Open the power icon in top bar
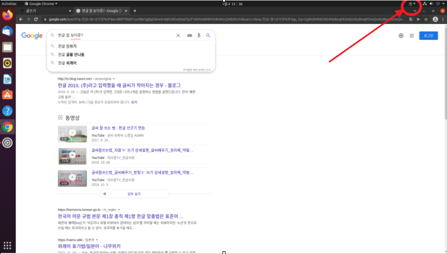Screen dimensions: 447x254 pyautogui.click(x=438, y=4)
